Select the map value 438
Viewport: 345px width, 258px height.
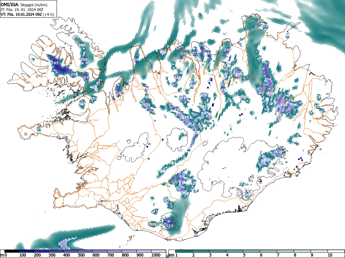click(279, 152)
